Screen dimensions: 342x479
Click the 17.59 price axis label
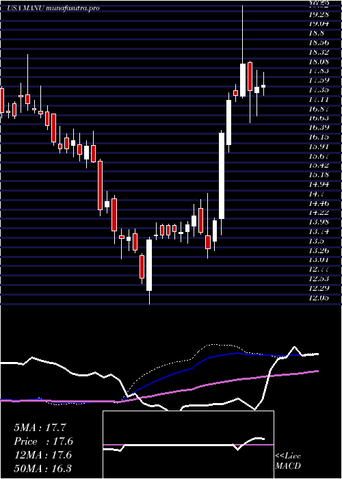coord(319,80)
